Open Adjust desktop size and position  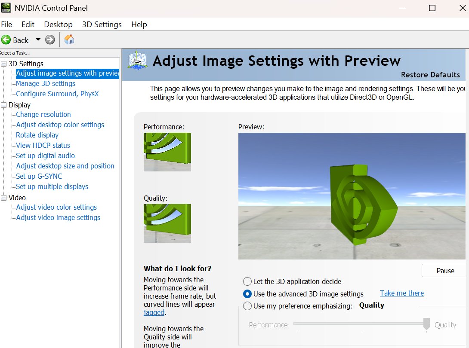(x=65, y=166)
